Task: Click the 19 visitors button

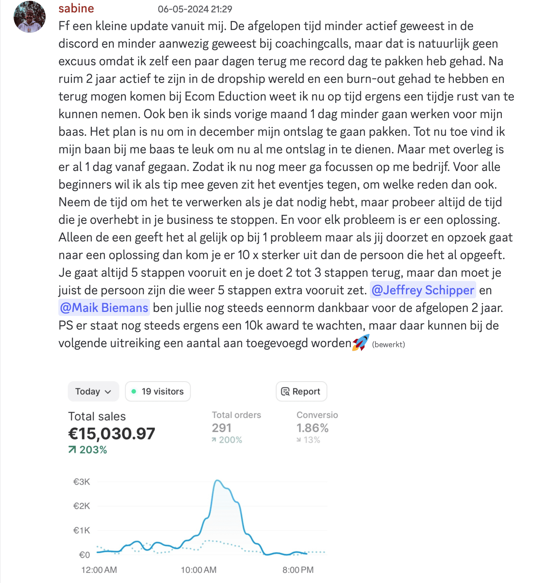Action: coord(158,391)
